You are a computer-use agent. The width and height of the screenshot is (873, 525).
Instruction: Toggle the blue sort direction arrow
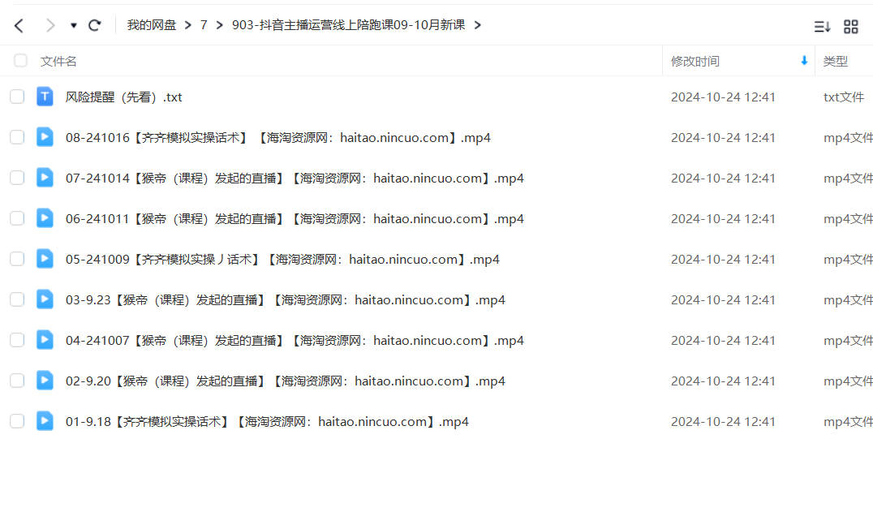(804, 61)
